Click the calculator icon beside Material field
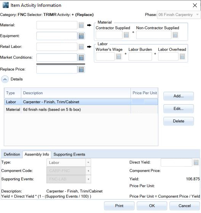The height and width of the screenshot is (213, 201). [81, 25]
